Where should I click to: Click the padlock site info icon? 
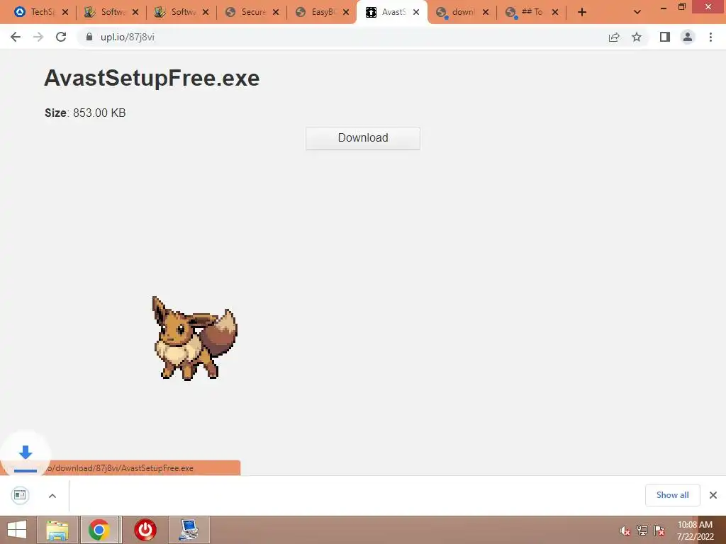(x=89, y=37)
